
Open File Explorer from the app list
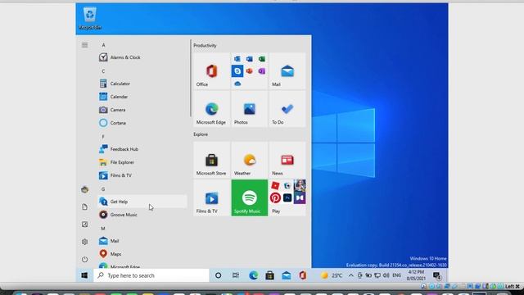pos(142,162)
